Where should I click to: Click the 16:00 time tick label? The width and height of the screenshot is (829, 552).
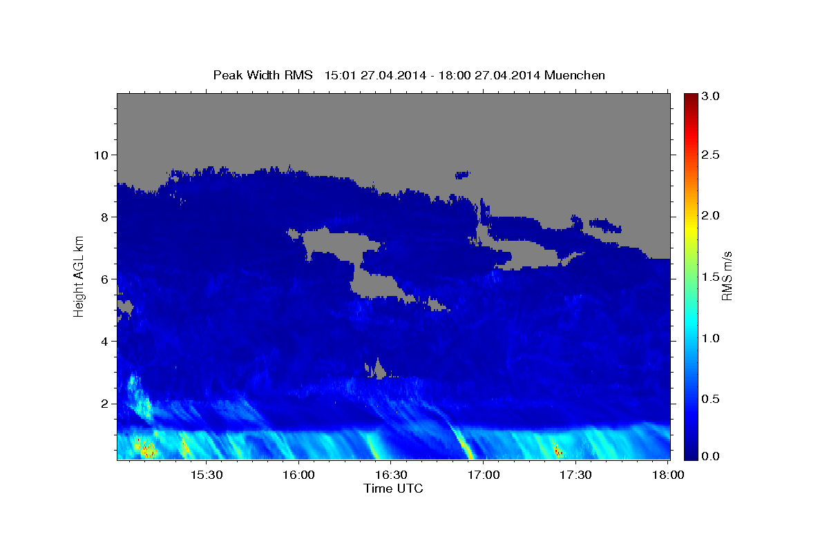298,475
